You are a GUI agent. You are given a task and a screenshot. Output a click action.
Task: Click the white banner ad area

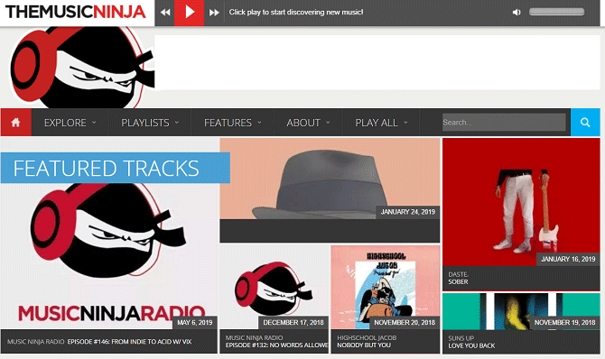(x=377, y=62)
